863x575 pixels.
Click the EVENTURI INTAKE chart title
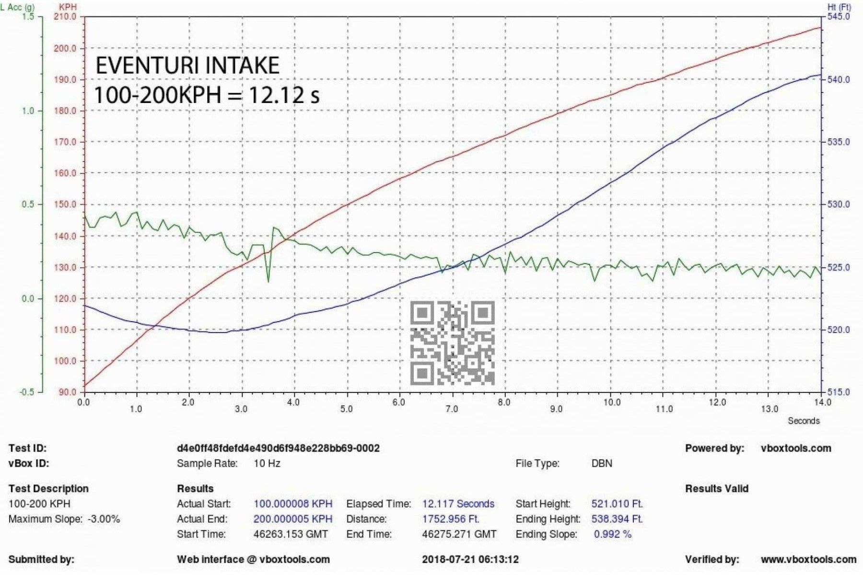[187, 66]
